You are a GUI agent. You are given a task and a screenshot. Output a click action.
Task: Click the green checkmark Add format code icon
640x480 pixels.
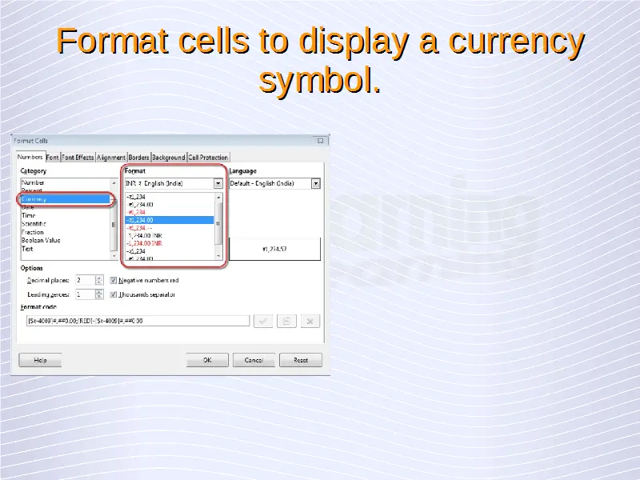point(262,321)
